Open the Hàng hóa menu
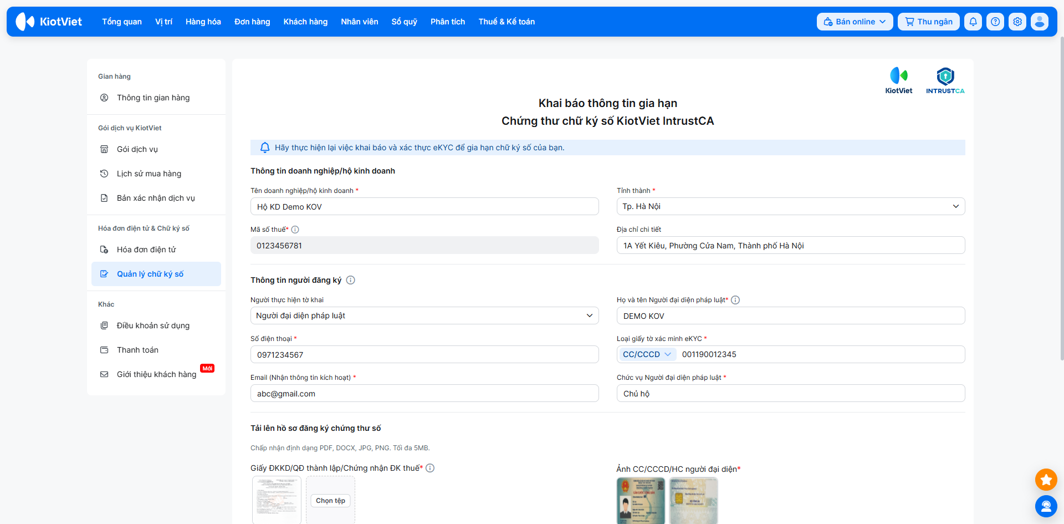 (203, 22)
